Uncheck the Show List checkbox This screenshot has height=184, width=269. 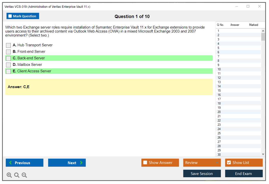229,163
